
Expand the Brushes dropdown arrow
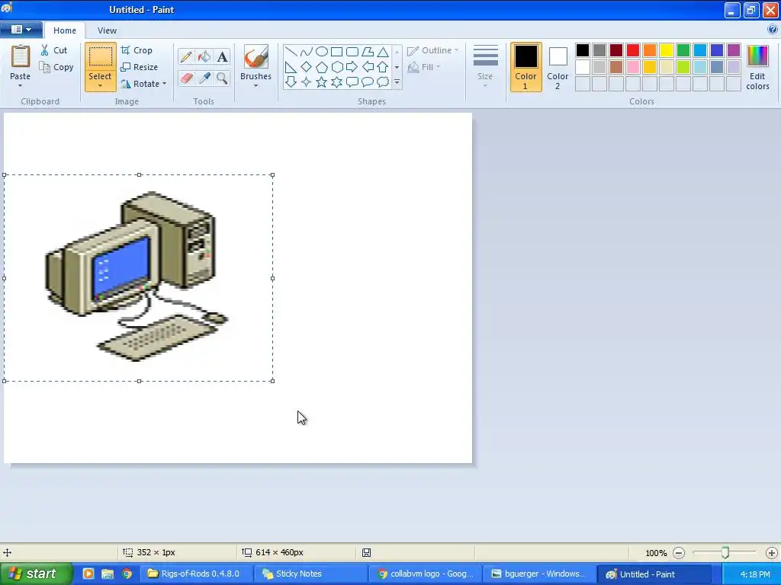coord(256,86)
